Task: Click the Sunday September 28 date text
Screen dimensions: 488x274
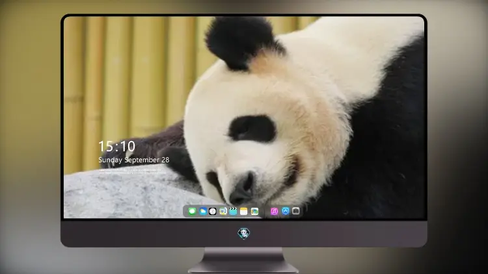Action: 134,160
